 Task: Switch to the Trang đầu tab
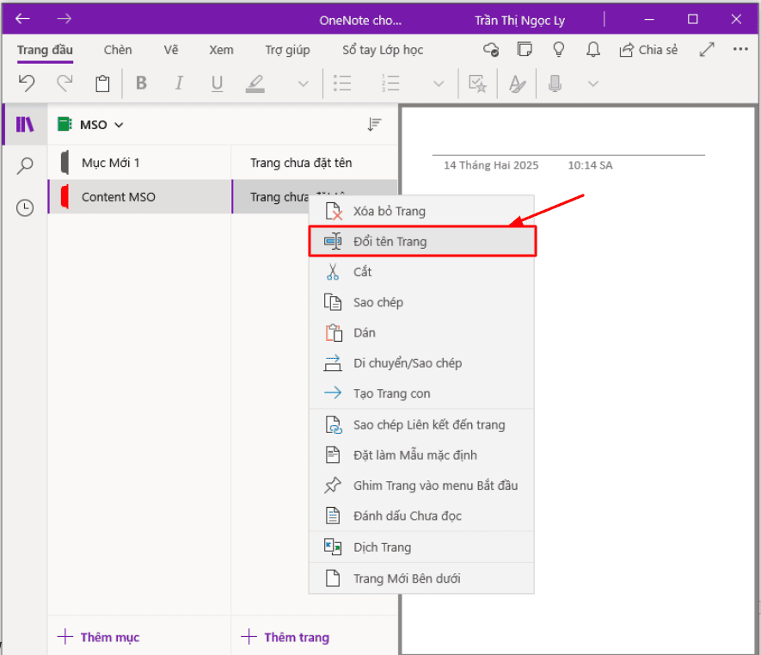coord(45,50)
